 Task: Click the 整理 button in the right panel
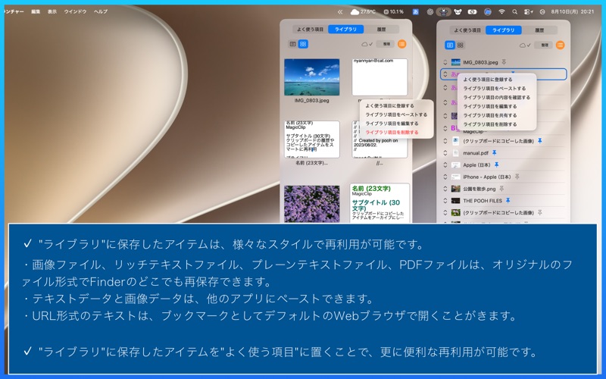(545, 45)
